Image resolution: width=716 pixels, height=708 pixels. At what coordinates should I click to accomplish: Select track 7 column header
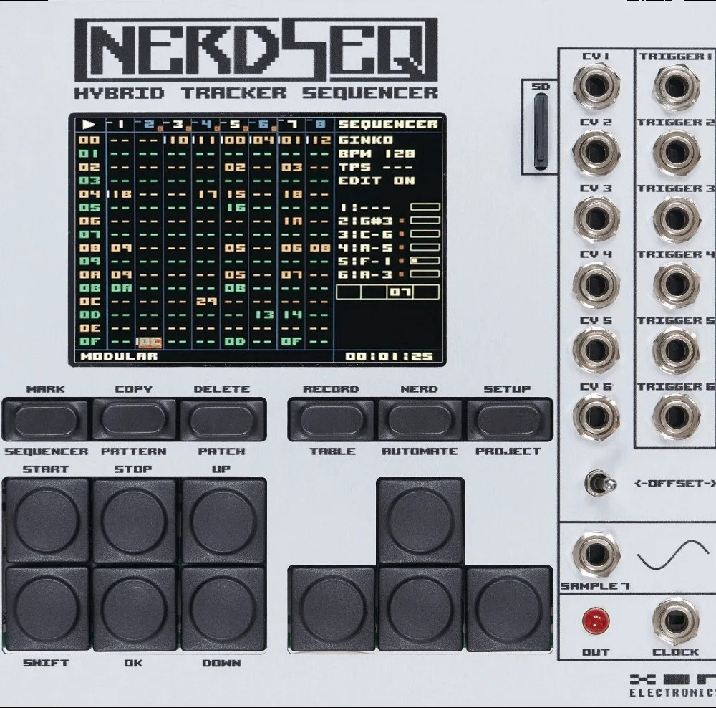291,124
